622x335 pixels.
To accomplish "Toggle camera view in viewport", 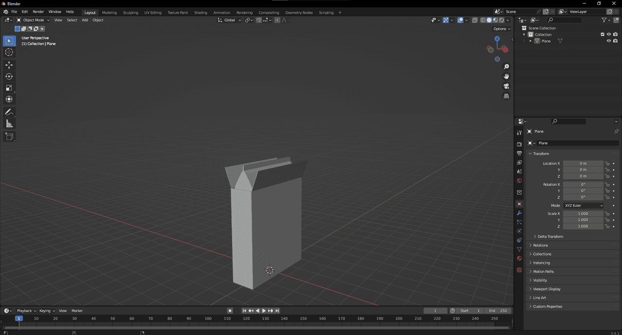I will [506, 86].
